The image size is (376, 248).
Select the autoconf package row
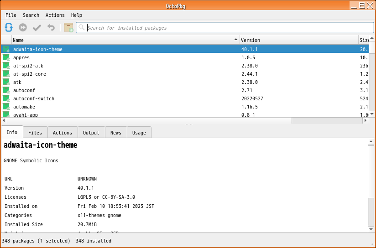click(185, 90)
